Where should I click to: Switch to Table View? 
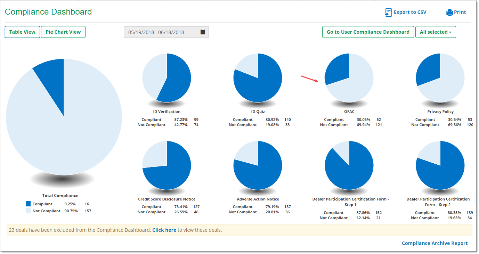point(22,32)
